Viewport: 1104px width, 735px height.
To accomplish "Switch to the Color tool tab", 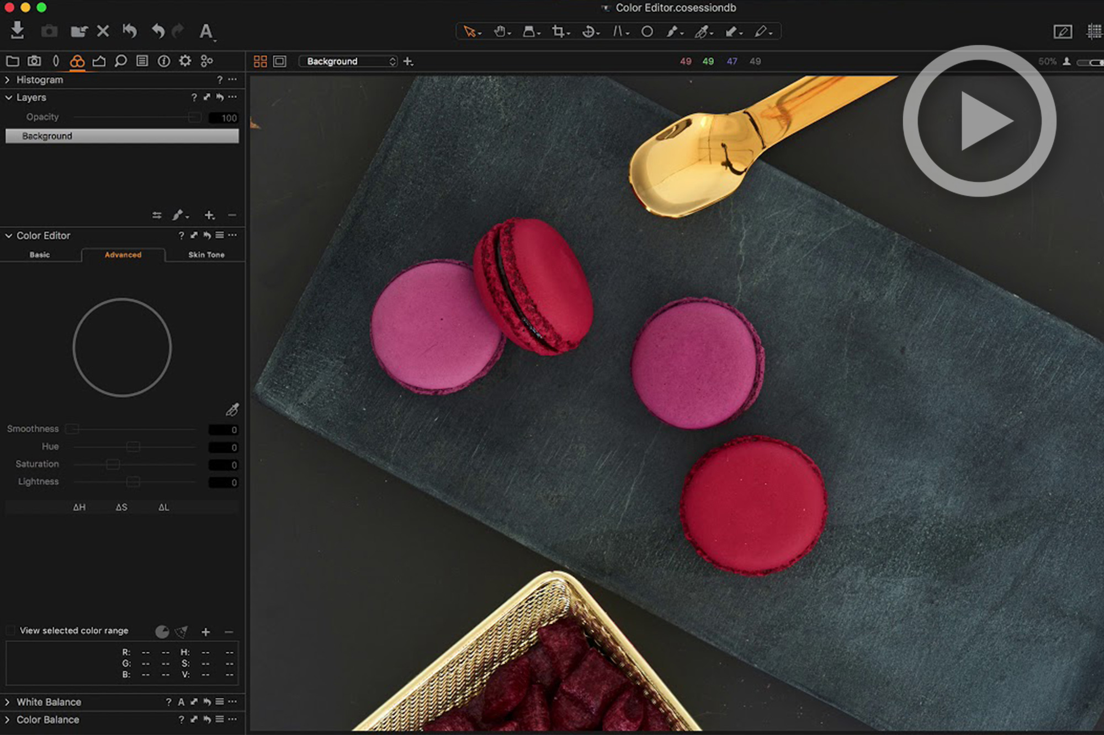I will coord(77,61).
